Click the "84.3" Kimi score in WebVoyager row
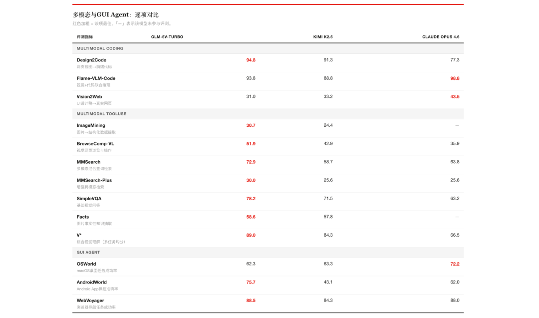Viewport: 539px width, 318px height. pyautogui.click(x=328, y=300)
